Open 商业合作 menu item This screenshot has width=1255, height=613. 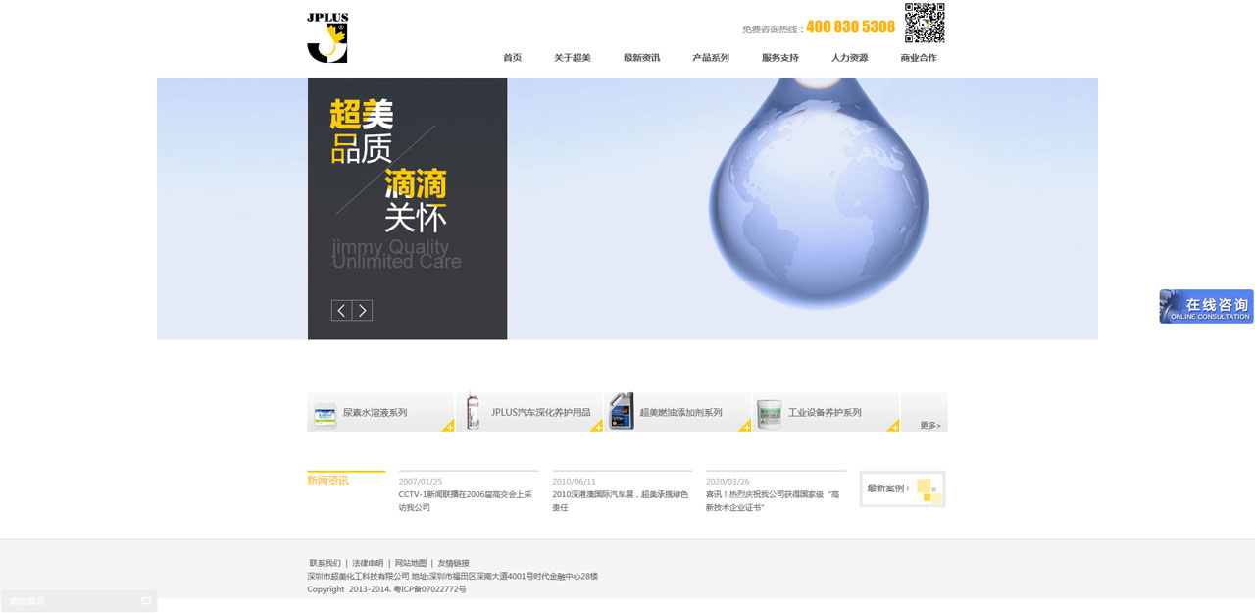click(919, 58)
